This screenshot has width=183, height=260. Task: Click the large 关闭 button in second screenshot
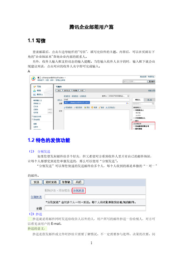(x=79, y=182)
